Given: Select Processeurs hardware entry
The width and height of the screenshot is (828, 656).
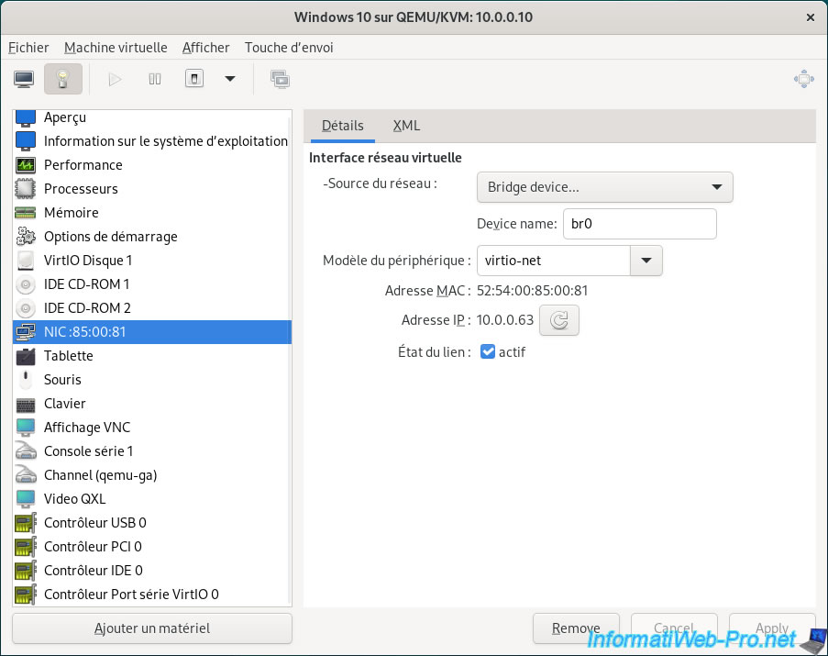Looking at the screenshot, I should click(x=152, y=189).
